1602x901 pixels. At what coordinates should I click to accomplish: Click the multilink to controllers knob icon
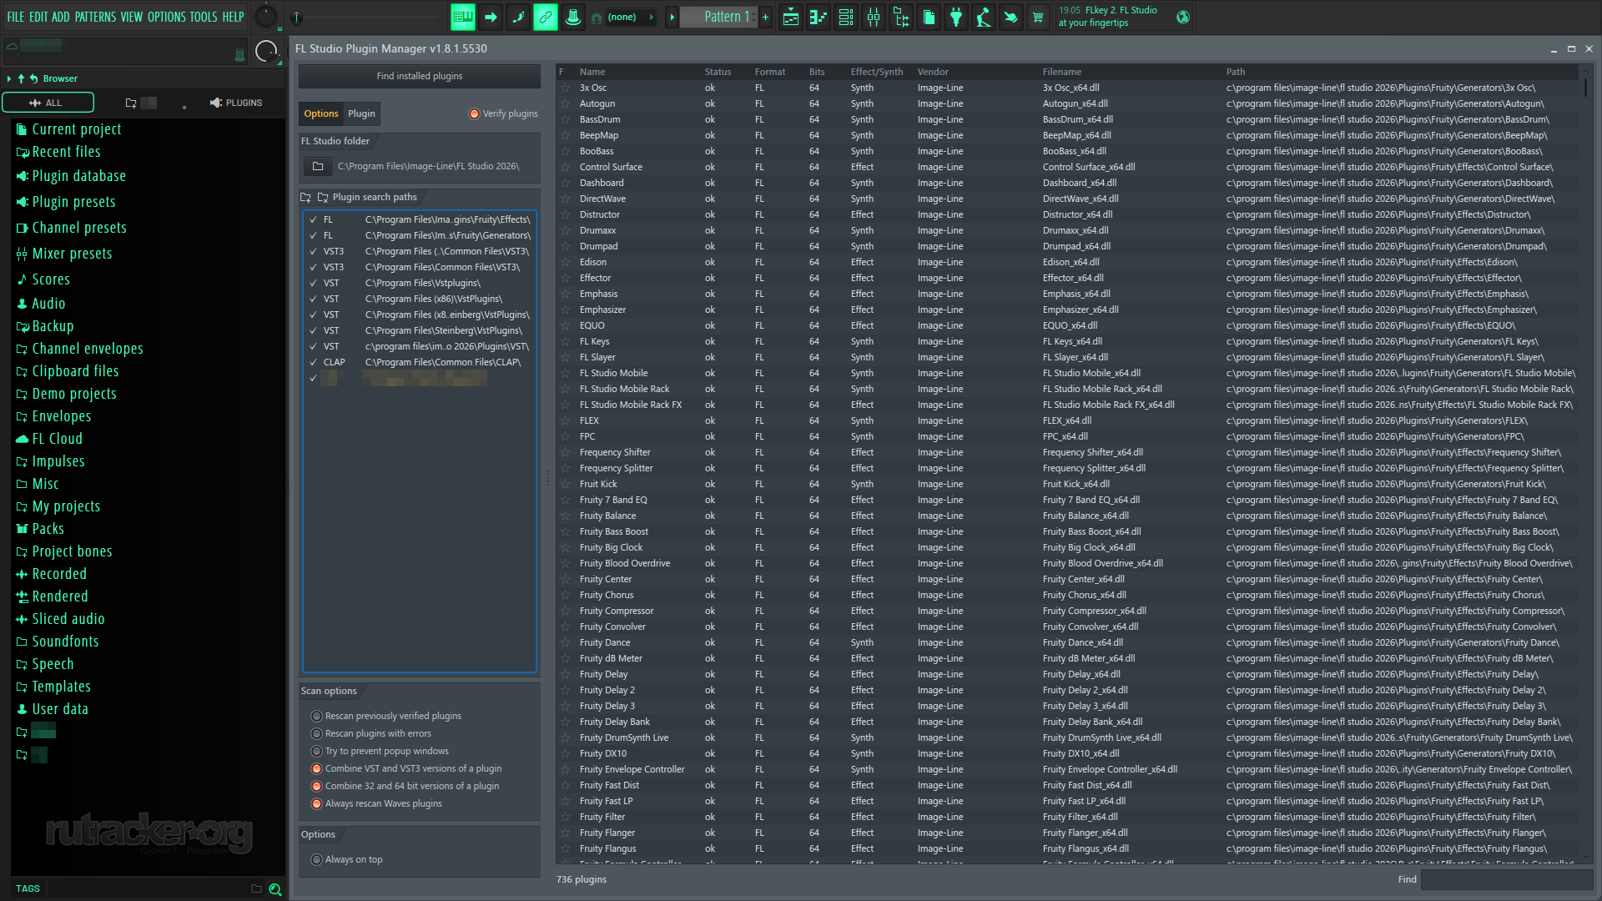tap(573, 17)
